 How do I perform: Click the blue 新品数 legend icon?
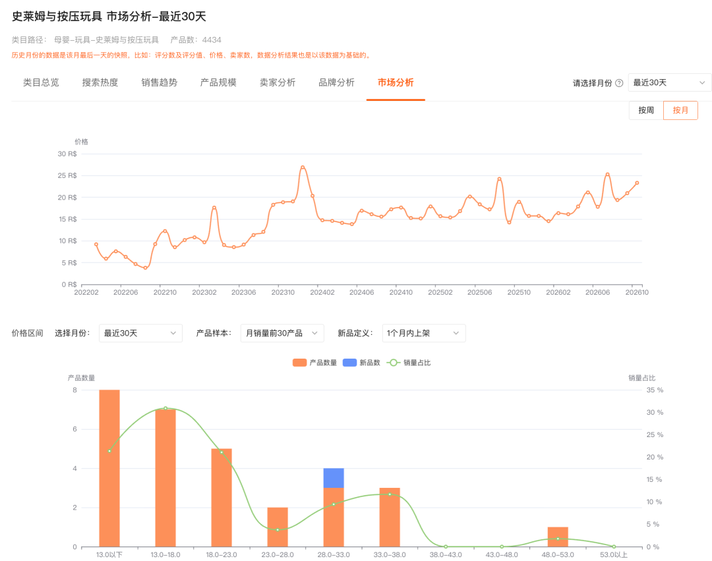pos(349,362)
